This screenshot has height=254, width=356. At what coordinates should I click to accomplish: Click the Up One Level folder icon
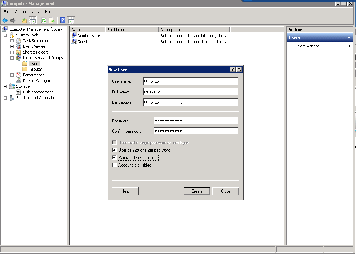(24, 21)
